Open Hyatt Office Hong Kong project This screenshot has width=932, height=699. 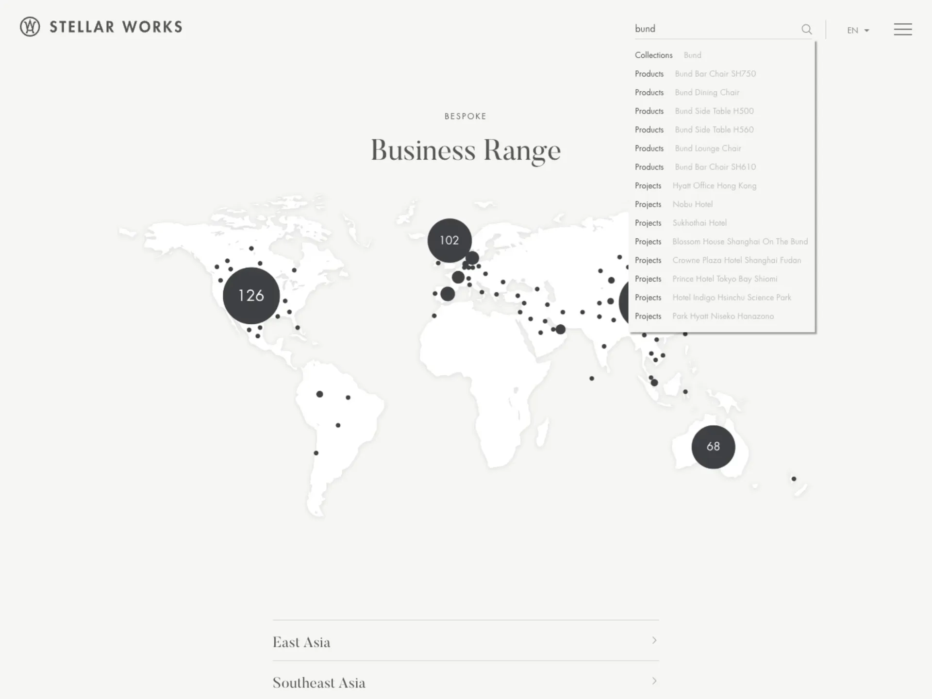(x=714, y=186)
